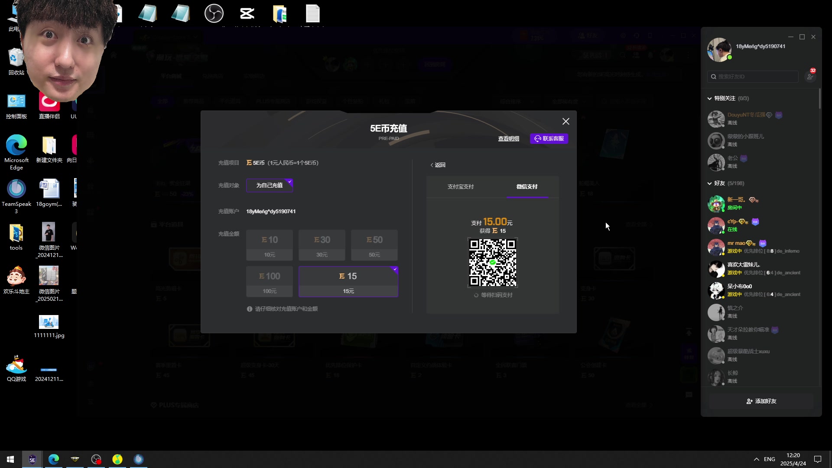832x468 pixels.
Task: Open 回收站 desktop icon
Action: tap(16, 62)
